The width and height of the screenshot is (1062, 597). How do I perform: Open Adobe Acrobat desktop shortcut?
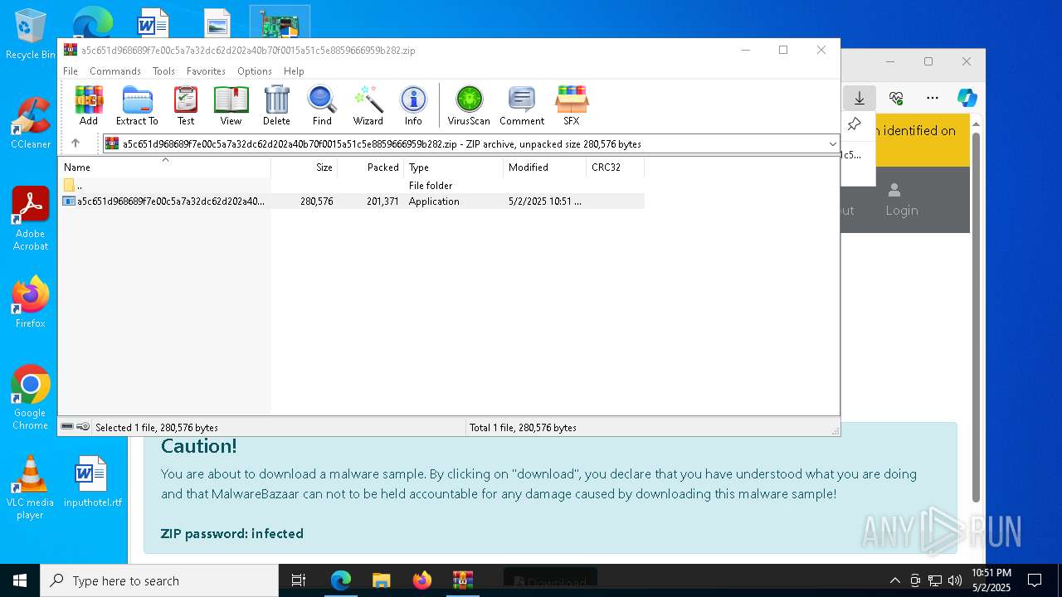pyautogui.click(x=31, y=219)
